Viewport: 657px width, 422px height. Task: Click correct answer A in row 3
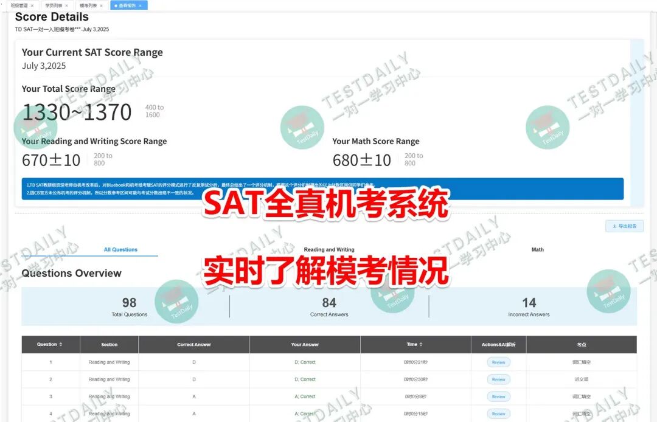pyautogui.click(x=194, y=396)
